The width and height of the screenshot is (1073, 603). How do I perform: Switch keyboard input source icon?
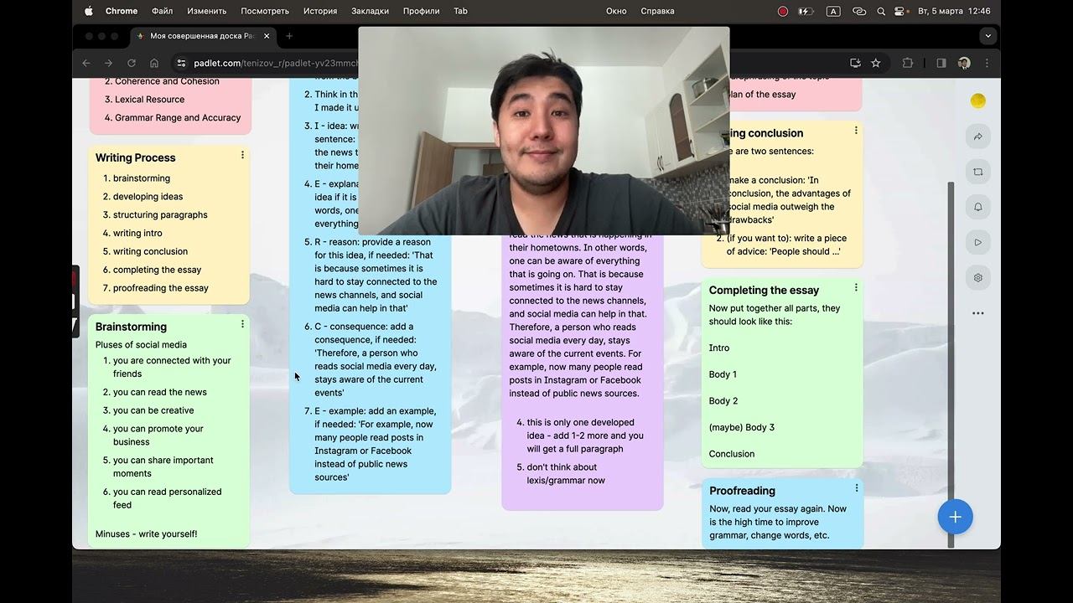coord(833,11)
